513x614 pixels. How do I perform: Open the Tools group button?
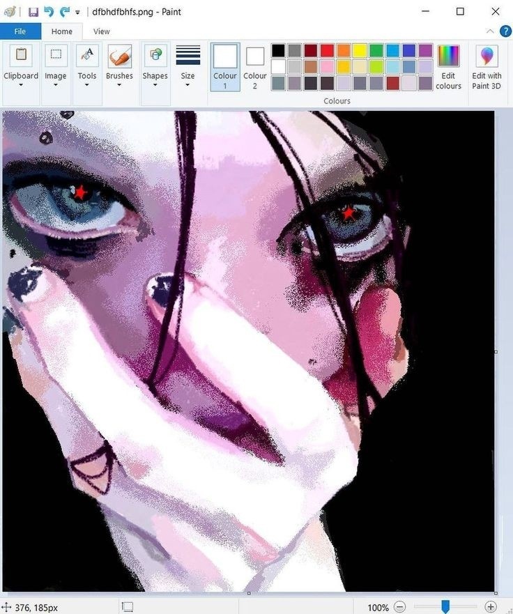click(x=87, y=67)
